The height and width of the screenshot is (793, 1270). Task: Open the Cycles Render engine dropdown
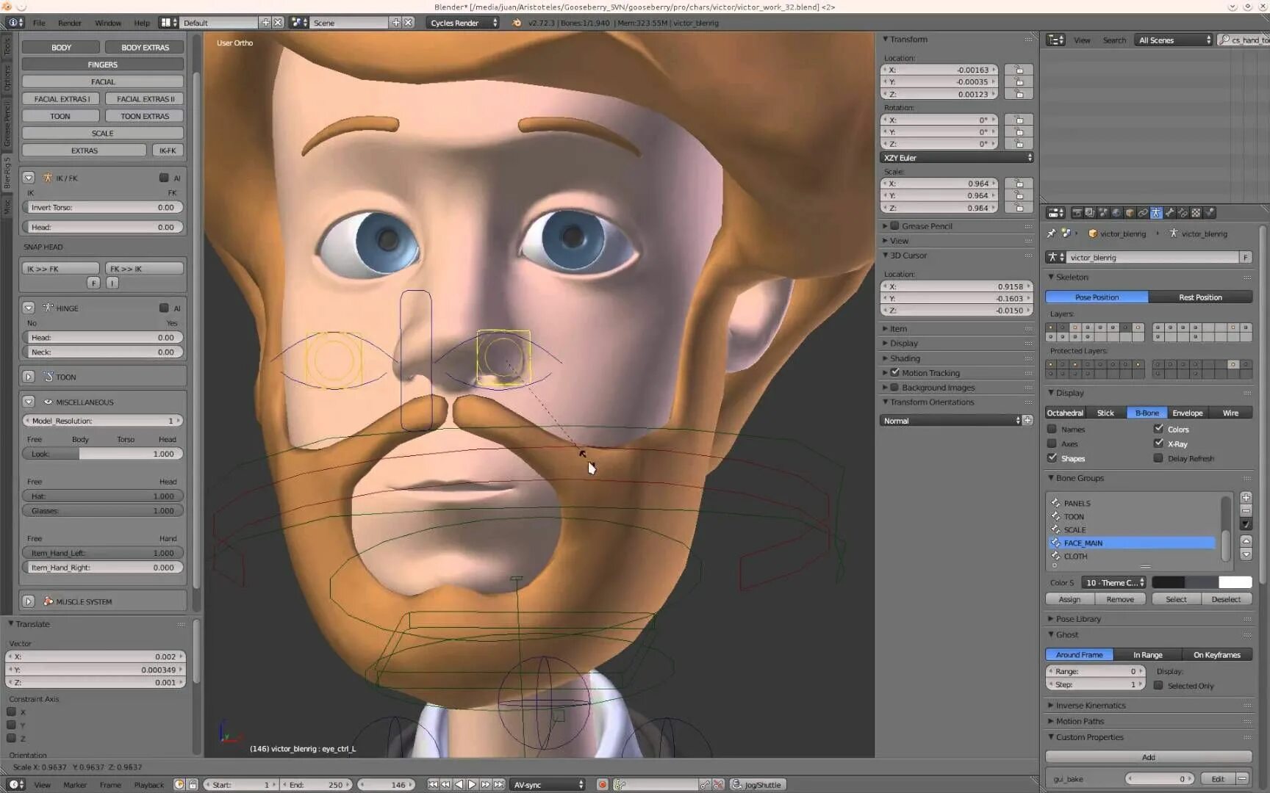click(x=463, y=23)
